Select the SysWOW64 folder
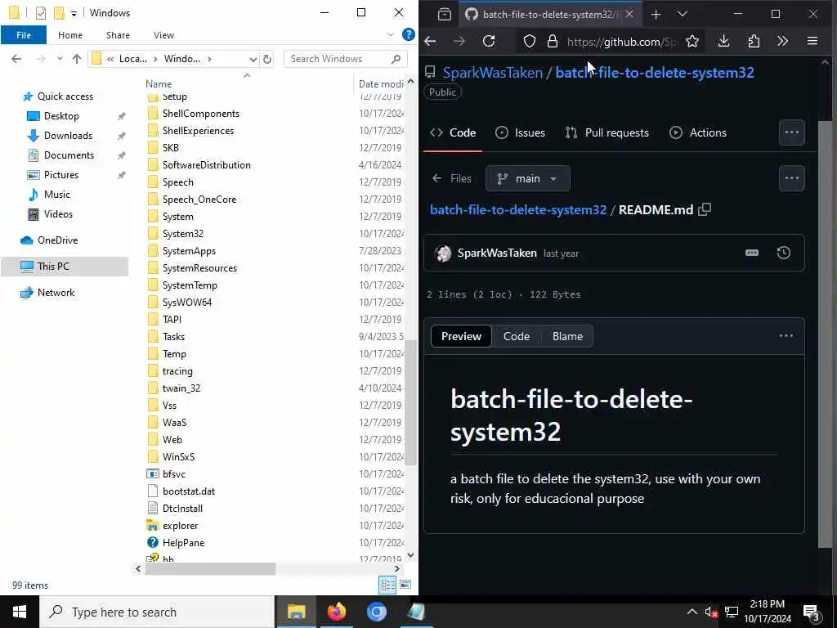This screenshot has width=837, height=628. coord(187,303)
